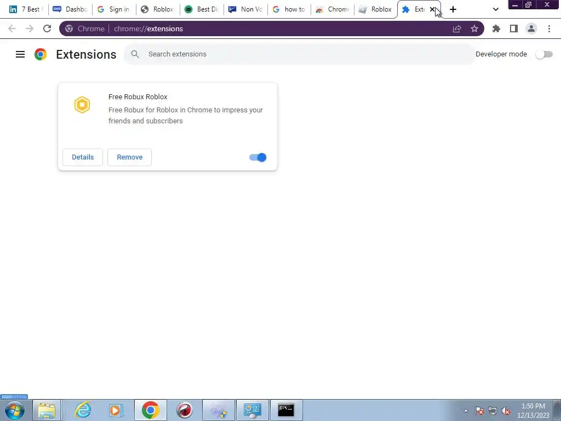Click the network tray icon
This screenshot has height=421, width=561.
pyautogui.click(x=493, y=411)
